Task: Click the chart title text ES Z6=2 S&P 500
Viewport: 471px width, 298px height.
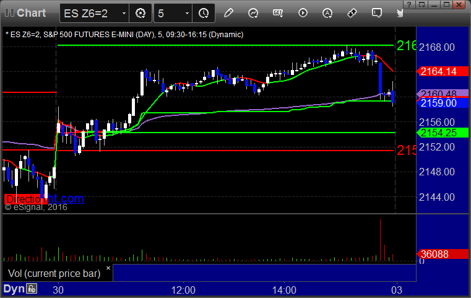Action: 124,35
